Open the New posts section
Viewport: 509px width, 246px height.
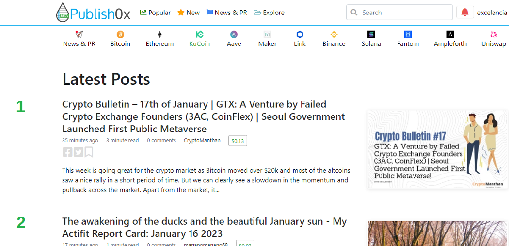tap(189, 13)
